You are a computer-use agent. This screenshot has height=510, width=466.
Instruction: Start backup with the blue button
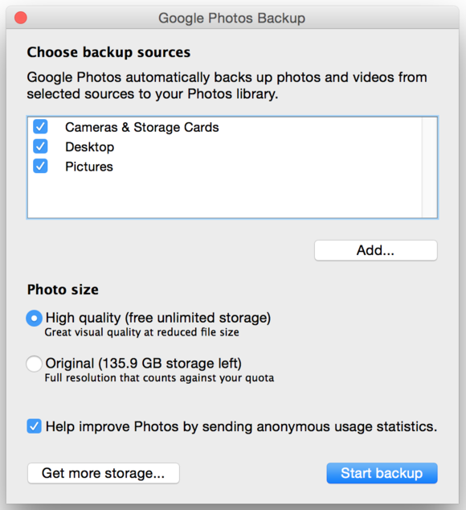[382, 473]
